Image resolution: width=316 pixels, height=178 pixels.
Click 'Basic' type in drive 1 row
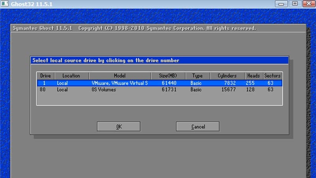[x=196, y=83]
